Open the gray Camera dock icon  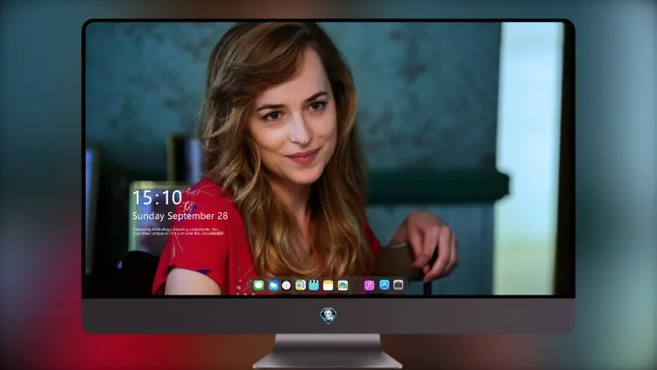[x=399, y=285]
